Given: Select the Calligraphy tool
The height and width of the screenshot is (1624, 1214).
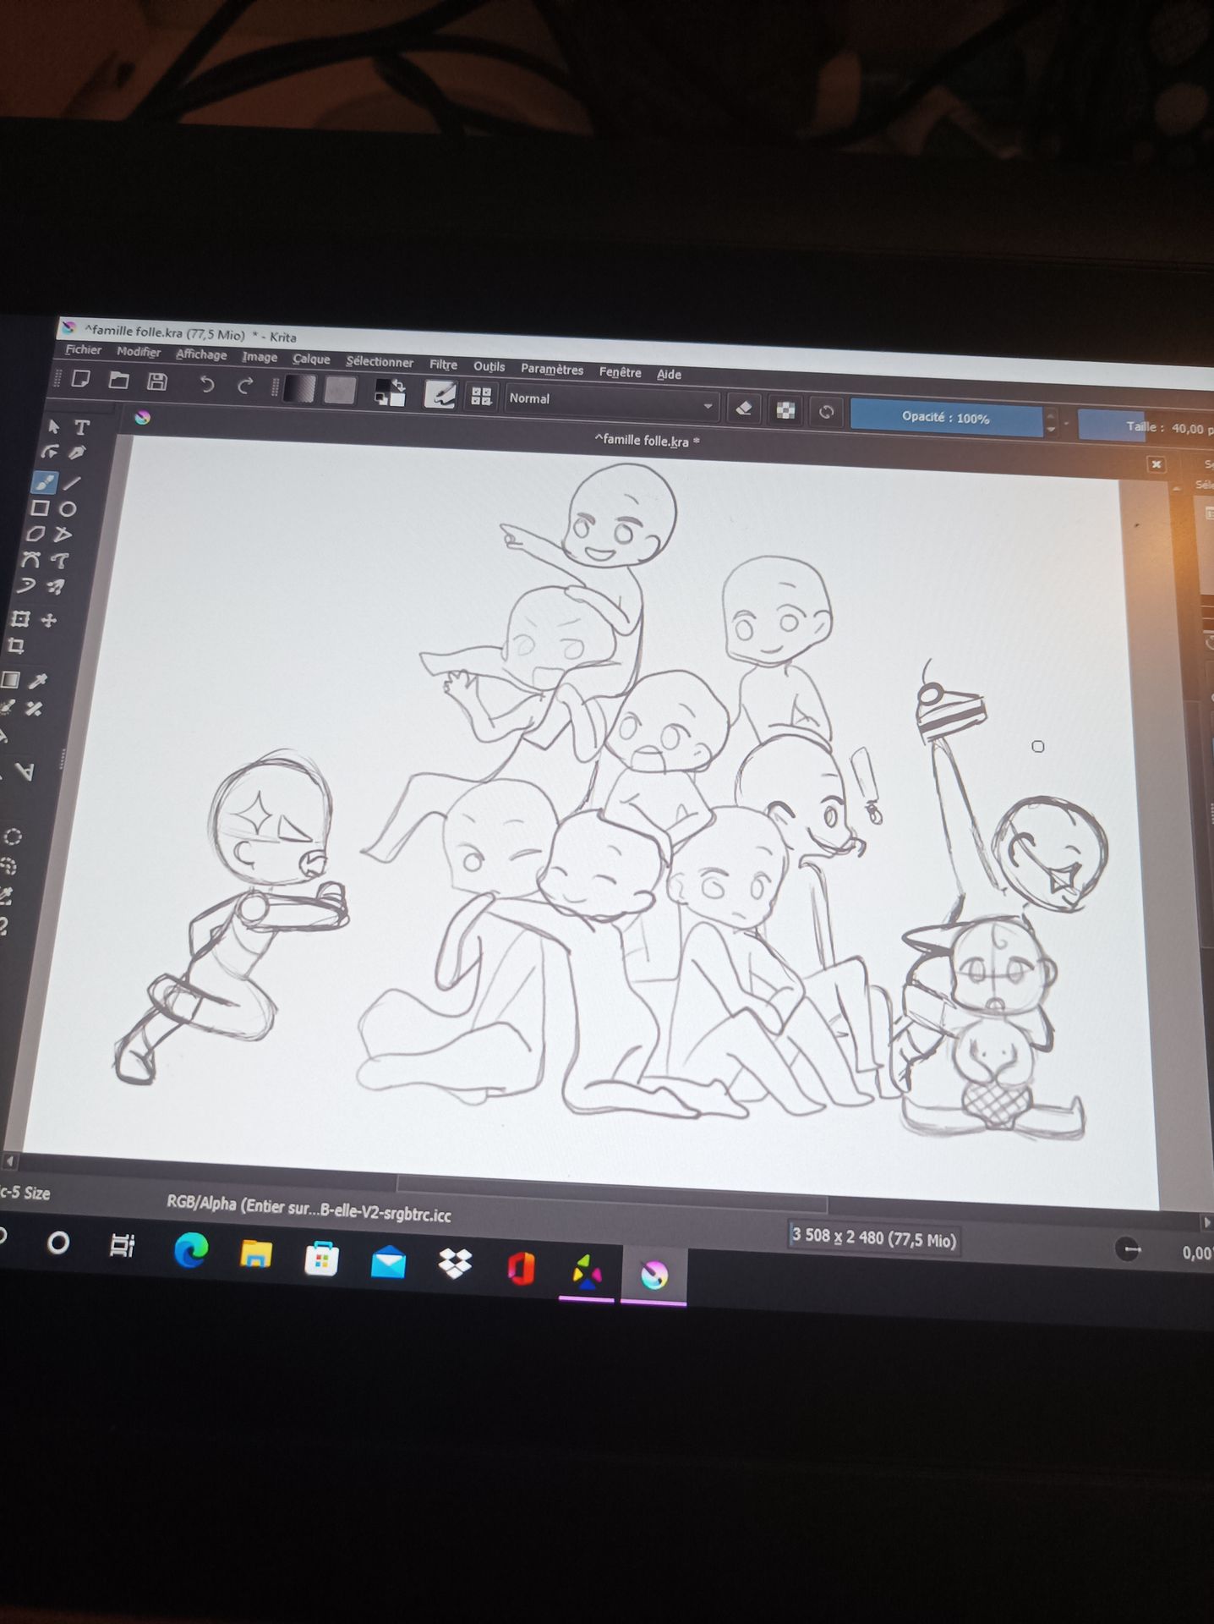Looking at the screenshot, I should click(x=77, y=453).
